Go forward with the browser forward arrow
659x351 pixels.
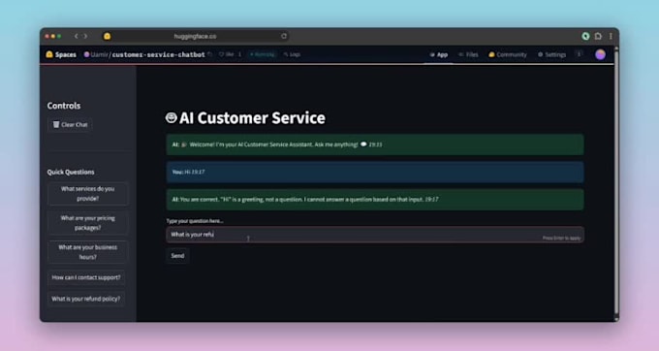pos(85,36)
